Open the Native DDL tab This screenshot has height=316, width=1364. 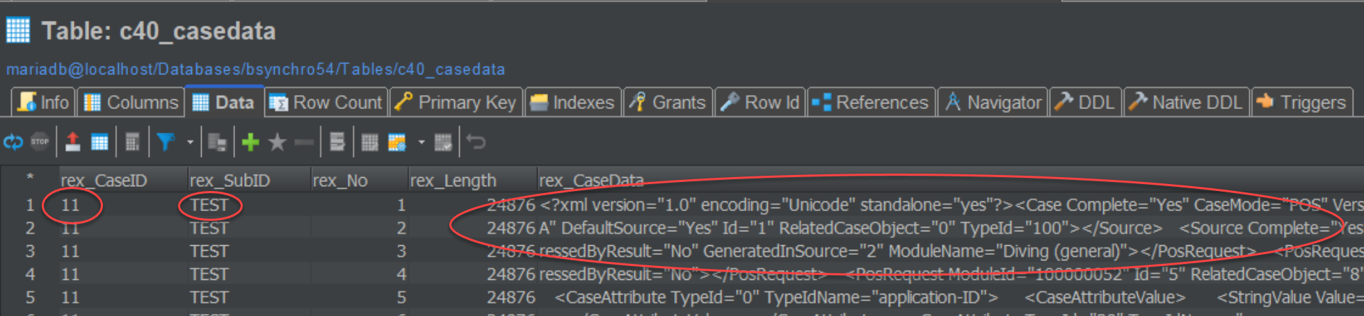1186,102
